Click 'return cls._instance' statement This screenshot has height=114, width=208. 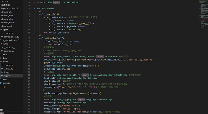56,33
